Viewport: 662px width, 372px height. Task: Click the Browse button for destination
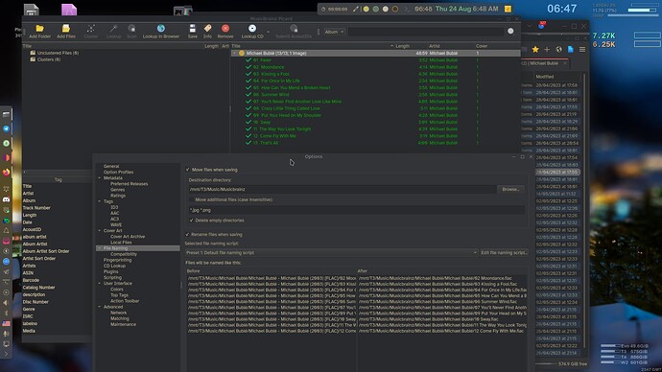point(510,190)
